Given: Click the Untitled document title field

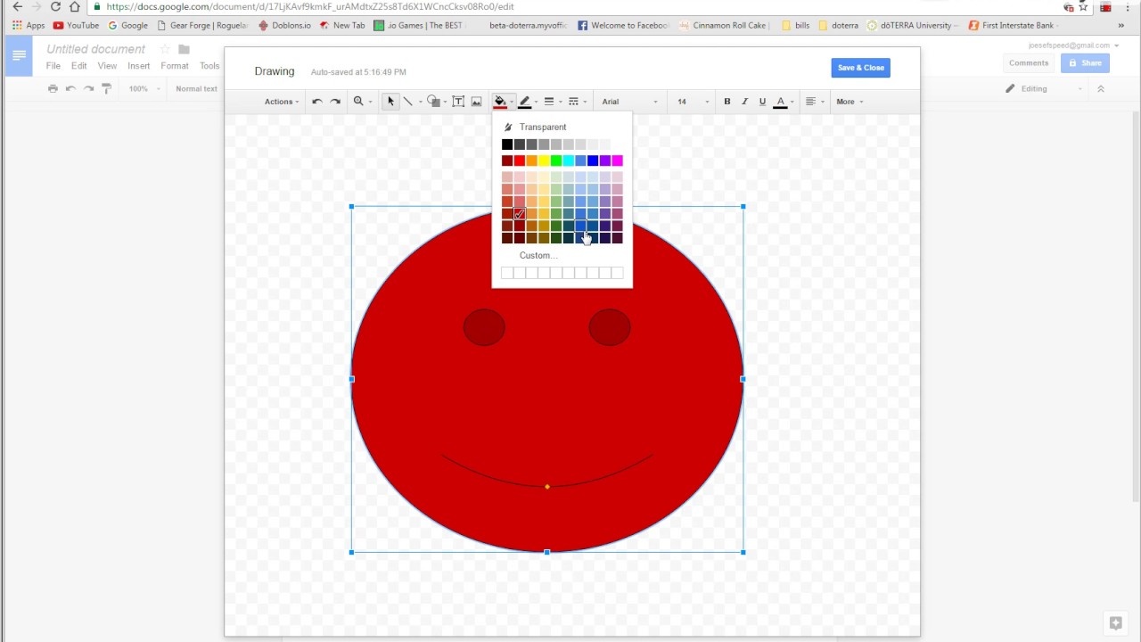Looking at the screenshot, I should [x=95, y=49].
